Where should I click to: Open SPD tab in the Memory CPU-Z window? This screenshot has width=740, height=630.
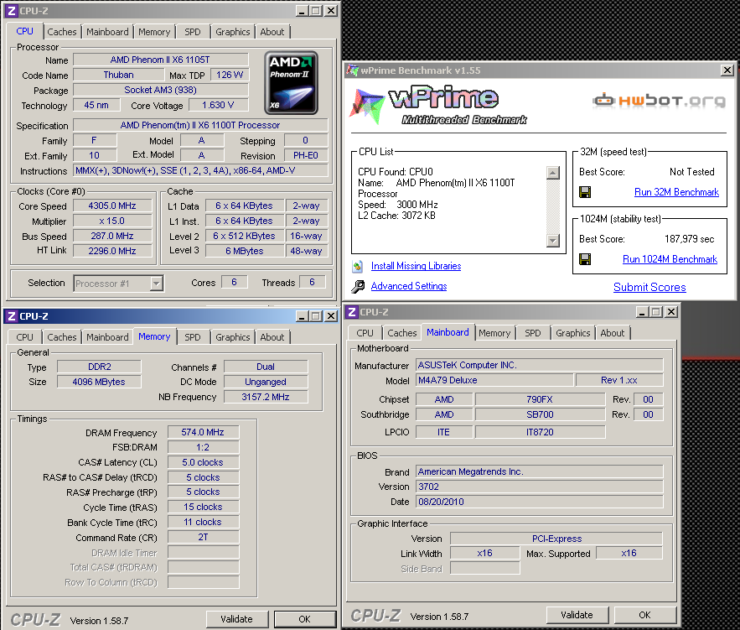click(x=193, y=337)
